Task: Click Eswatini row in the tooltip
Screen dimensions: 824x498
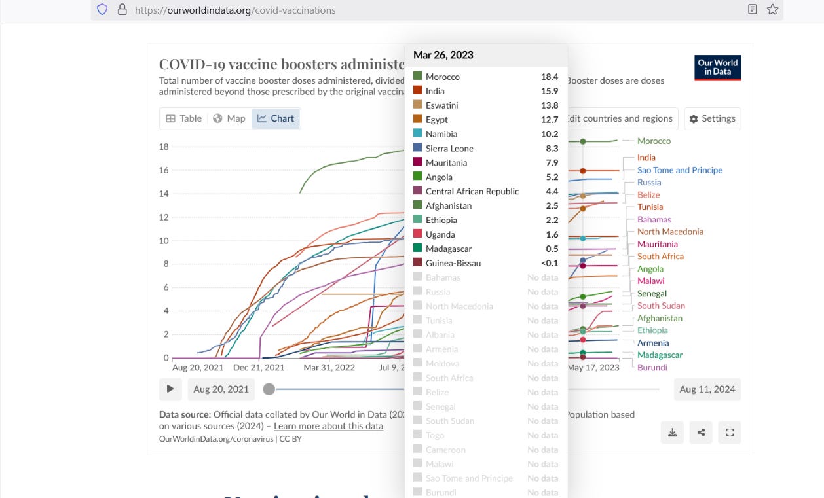Action: pyautogui.click(x=486, y=105)
